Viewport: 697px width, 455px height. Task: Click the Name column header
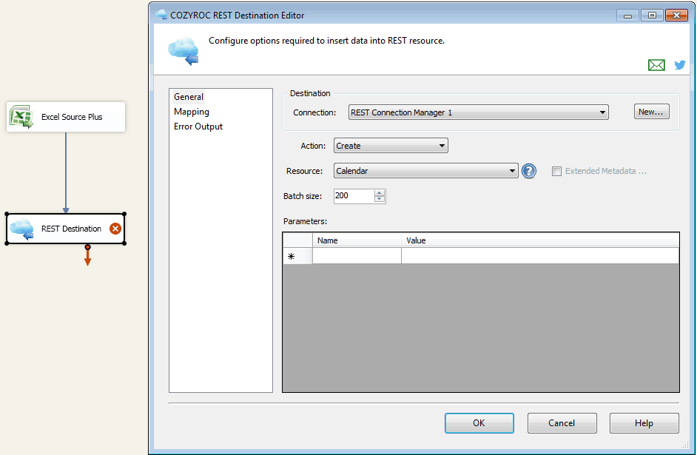click(357, 240)
